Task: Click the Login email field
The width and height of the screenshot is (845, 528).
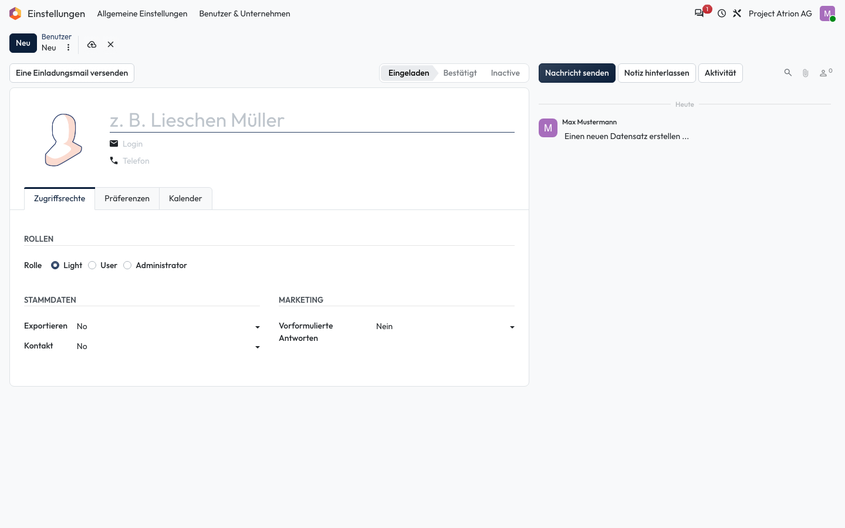Action: coord(319,144)
